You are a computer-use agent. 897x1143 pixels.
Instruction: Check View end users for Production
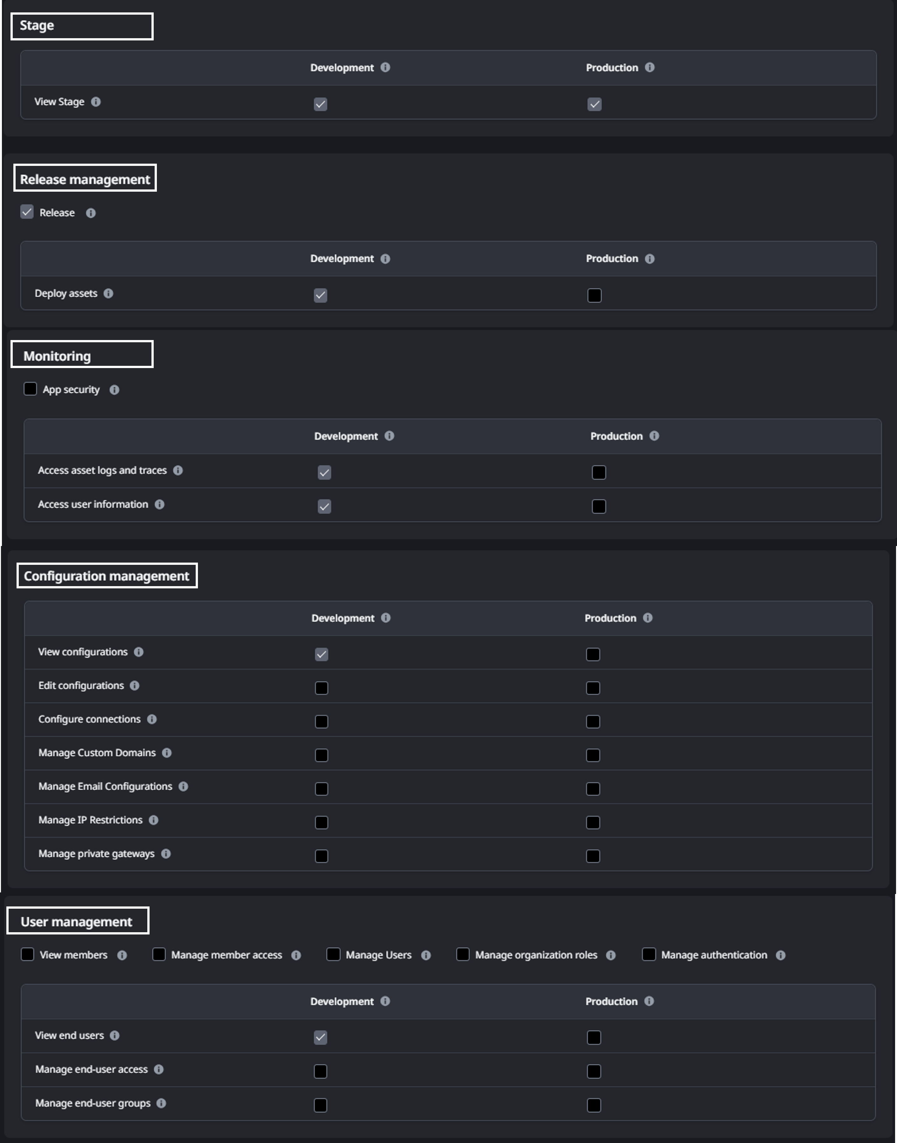point(594,1038)
